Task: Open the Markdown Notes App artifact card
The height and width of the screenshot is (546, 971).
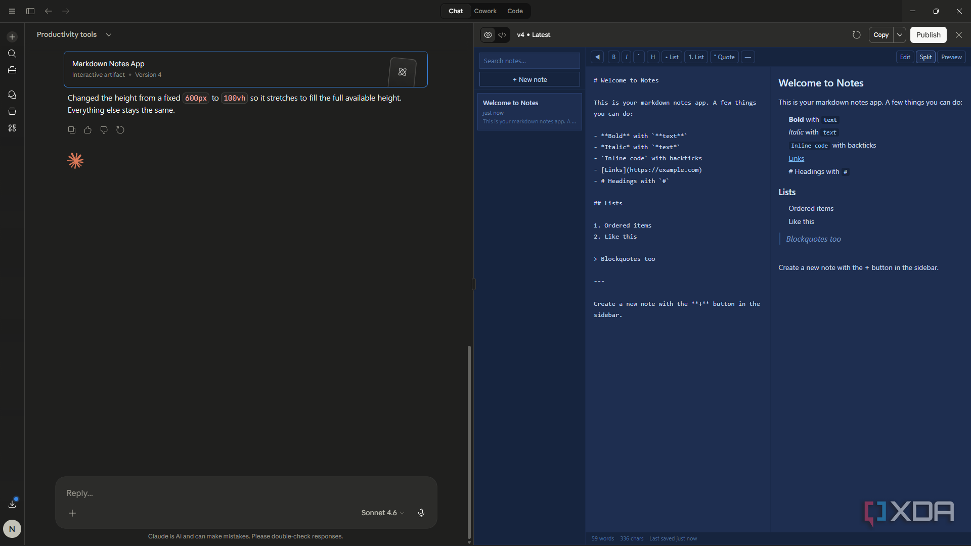Action: pyautogui.click(x=245, y=69)
